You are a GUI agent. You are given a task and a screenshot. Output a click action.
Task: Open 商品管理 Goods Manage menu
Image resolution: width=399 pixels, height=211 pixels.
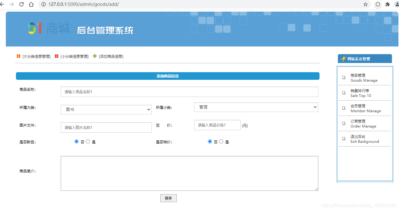tap(364, 78)
